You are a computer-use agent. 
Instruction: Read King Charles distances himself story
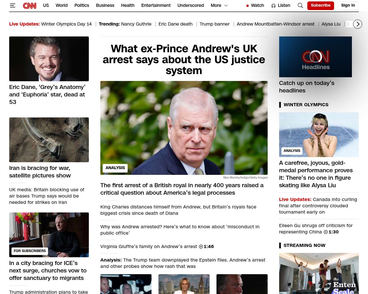click(178, 210)
